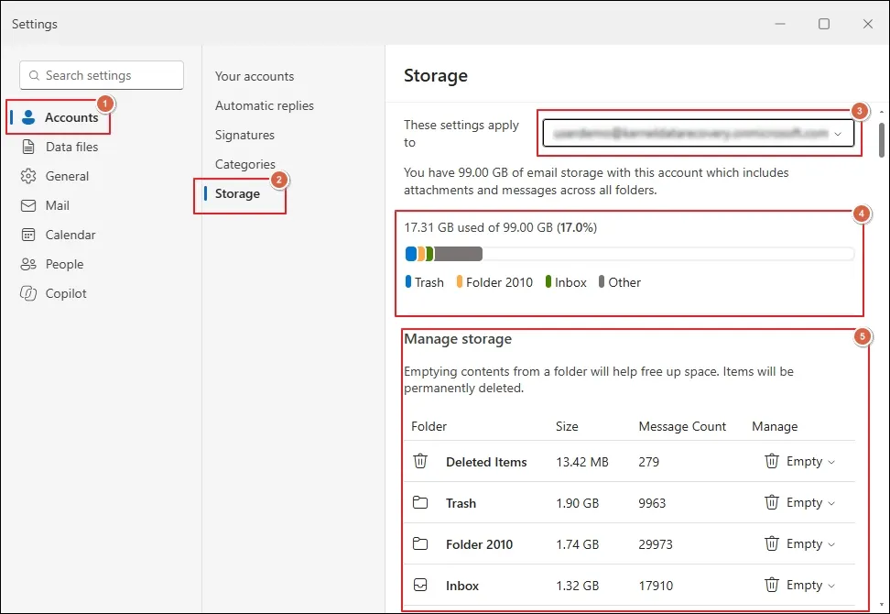Go to Categories page

(244, 164)
